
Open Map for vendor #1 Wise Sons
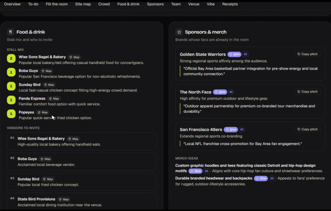(74, 139)
